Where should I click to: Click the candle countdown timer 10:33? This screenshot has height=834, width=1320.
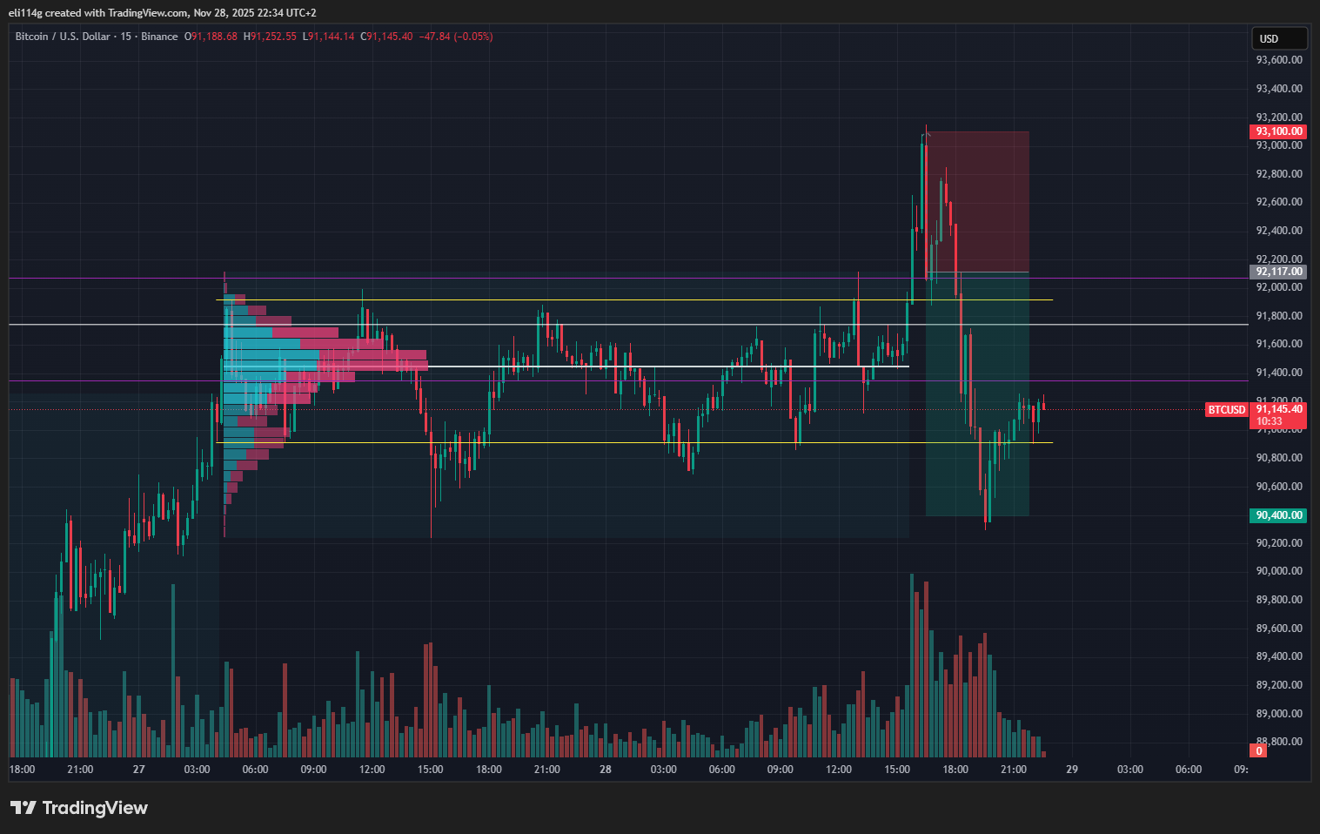[1270, 421]
